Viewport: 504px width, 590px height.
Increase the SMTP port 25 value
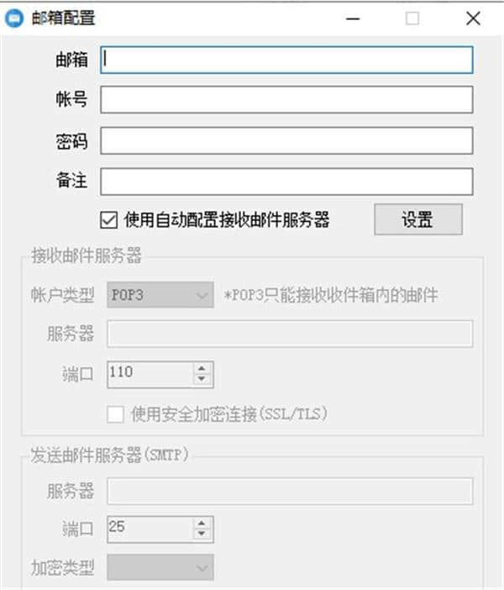point(202,524)
